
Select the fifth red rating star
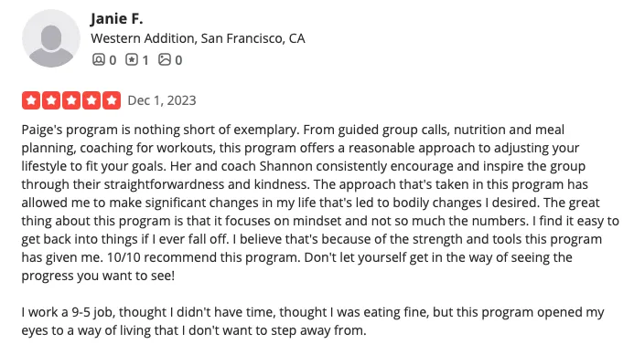[112, 100]
